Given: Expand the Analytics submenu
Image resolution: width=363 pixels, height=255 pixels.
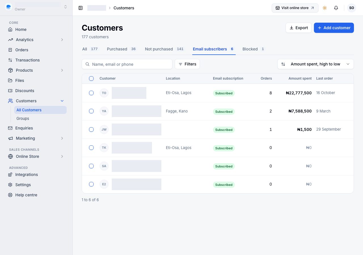Looking at the screenshot, I should click(62, 40).
